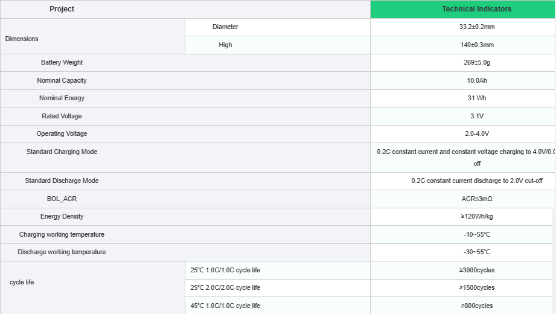Select the Battery Weight label
Image resolution: width=556 pixels, height=314 pixels.
tap(62, 63)
